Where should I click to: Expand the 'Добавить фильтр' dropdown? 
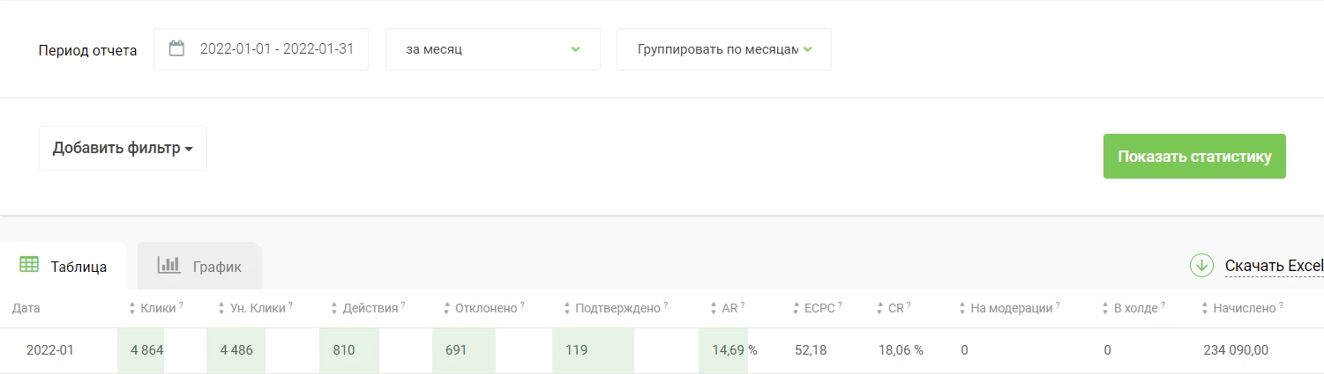coord(123,148)
